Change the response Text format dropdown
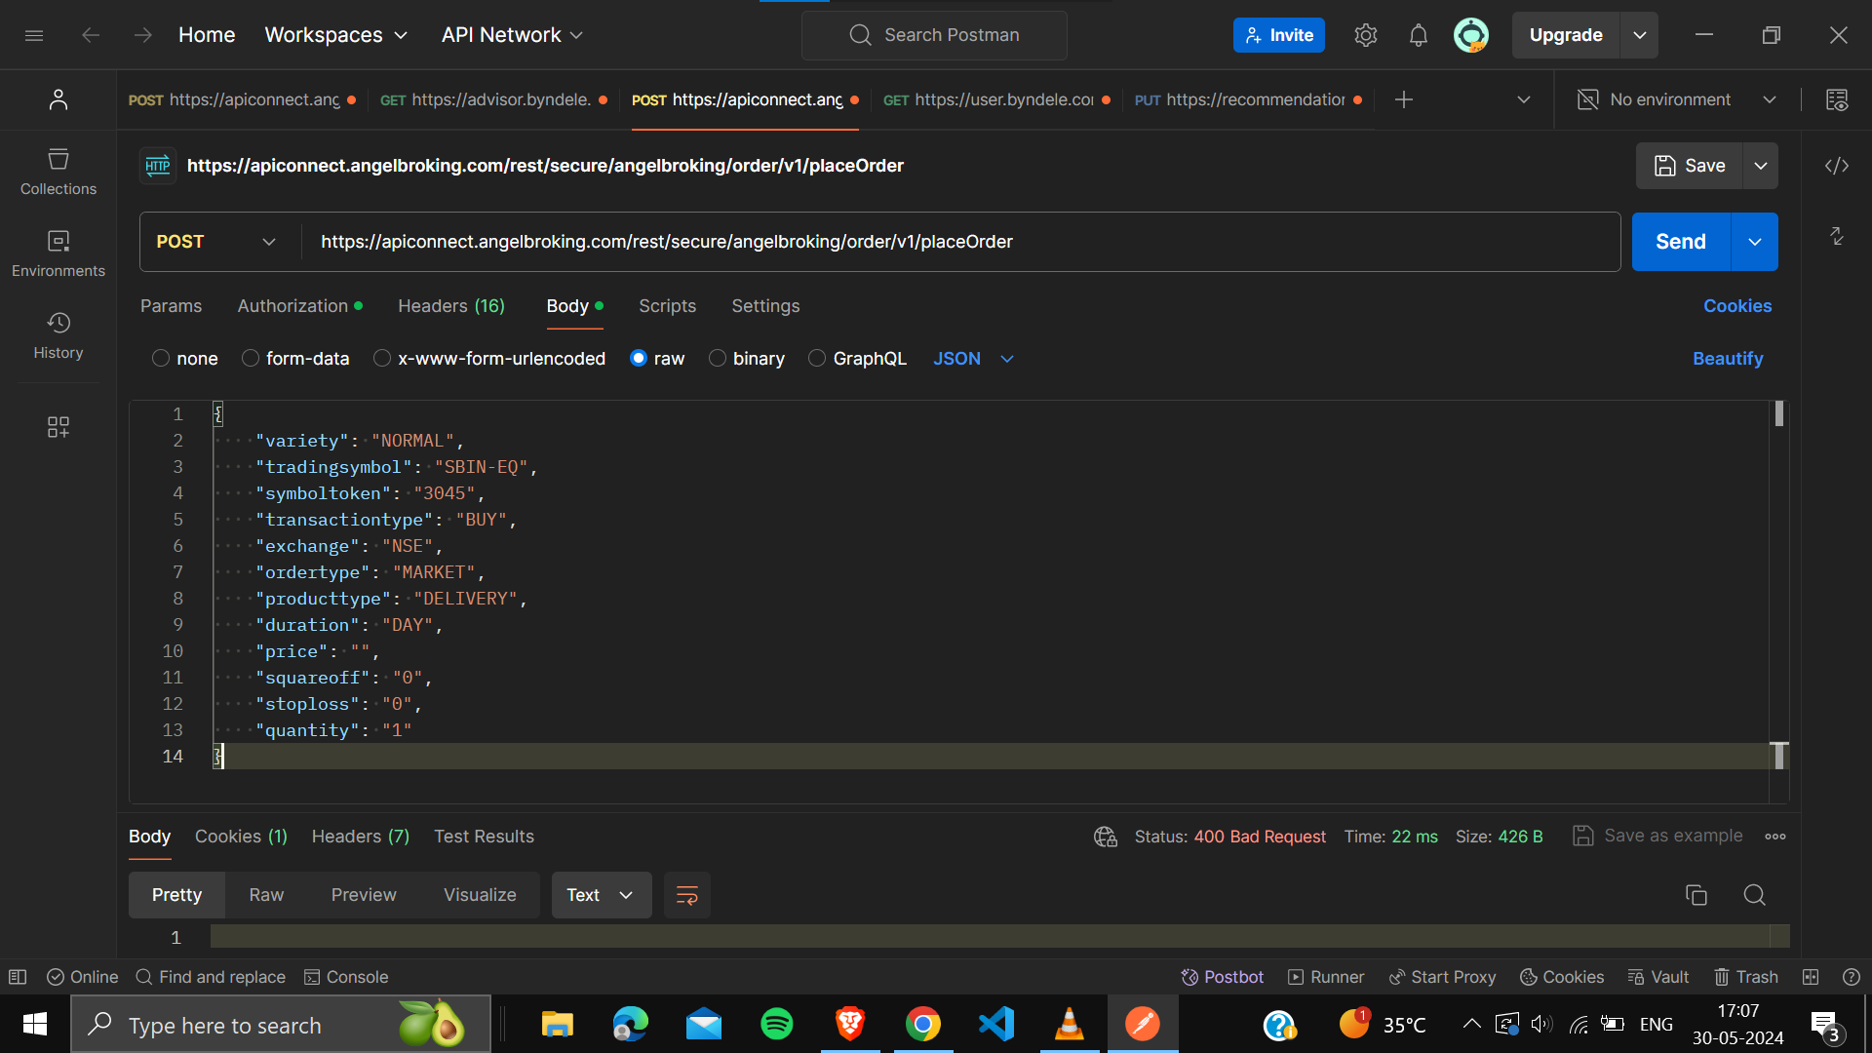The width and height of the screenshot is (1872, 1053). click(602, 895)
